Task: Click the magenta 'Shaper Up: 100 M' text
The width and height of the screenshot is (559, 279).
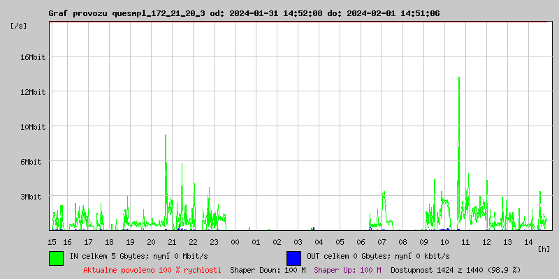Action: (x=347, y=270)
